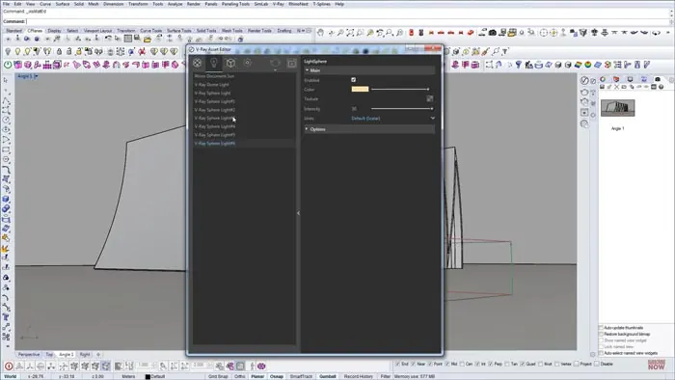Open the Settings gear tab in Asset Editor
This screenshot has width=675, height=380.
248,63
